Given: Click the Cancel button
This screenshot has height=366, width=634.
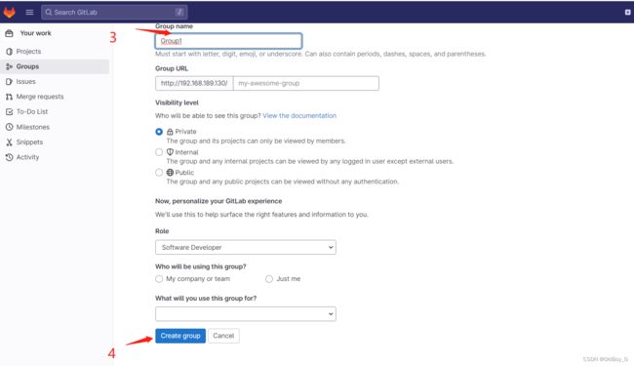Looking at the screenshot, I should [223, 336].
